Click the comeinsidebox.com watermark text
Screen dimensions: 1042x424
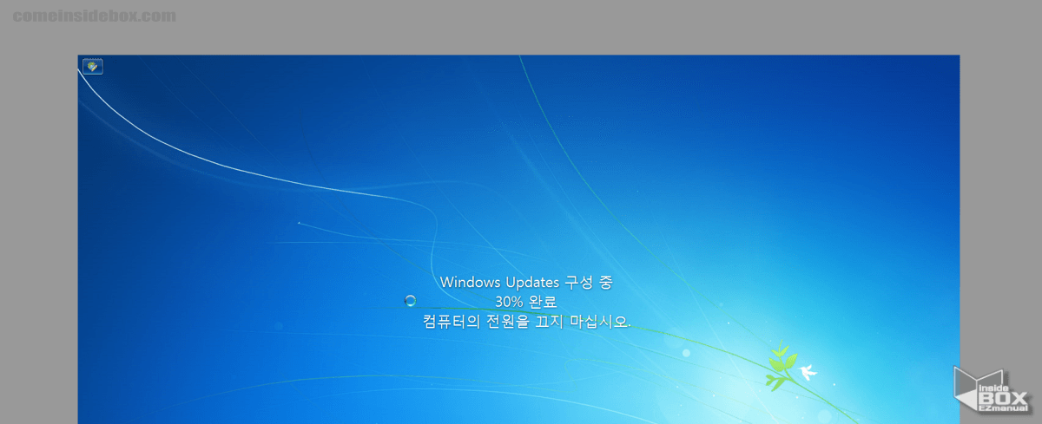point(94,16)
